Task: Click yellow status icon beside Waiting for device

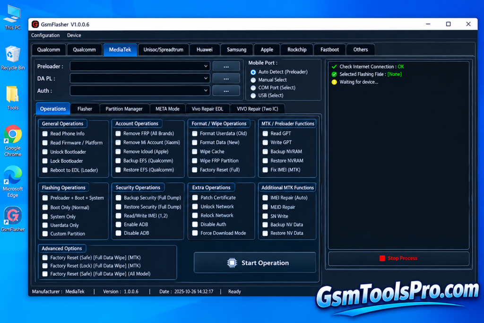Action: [334, 82]
